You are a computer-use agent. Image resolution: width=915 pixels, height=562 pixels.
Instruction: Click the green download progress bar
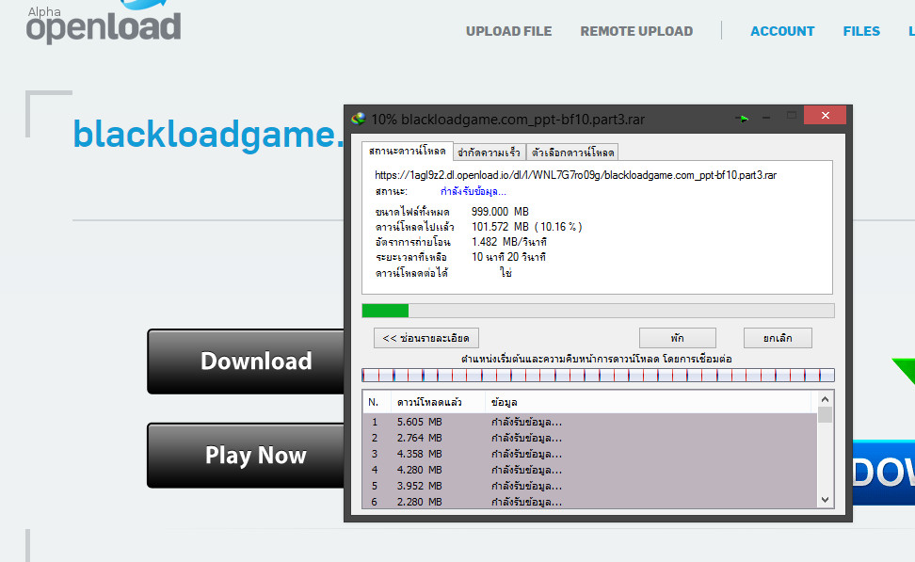(x=598, y=311)
